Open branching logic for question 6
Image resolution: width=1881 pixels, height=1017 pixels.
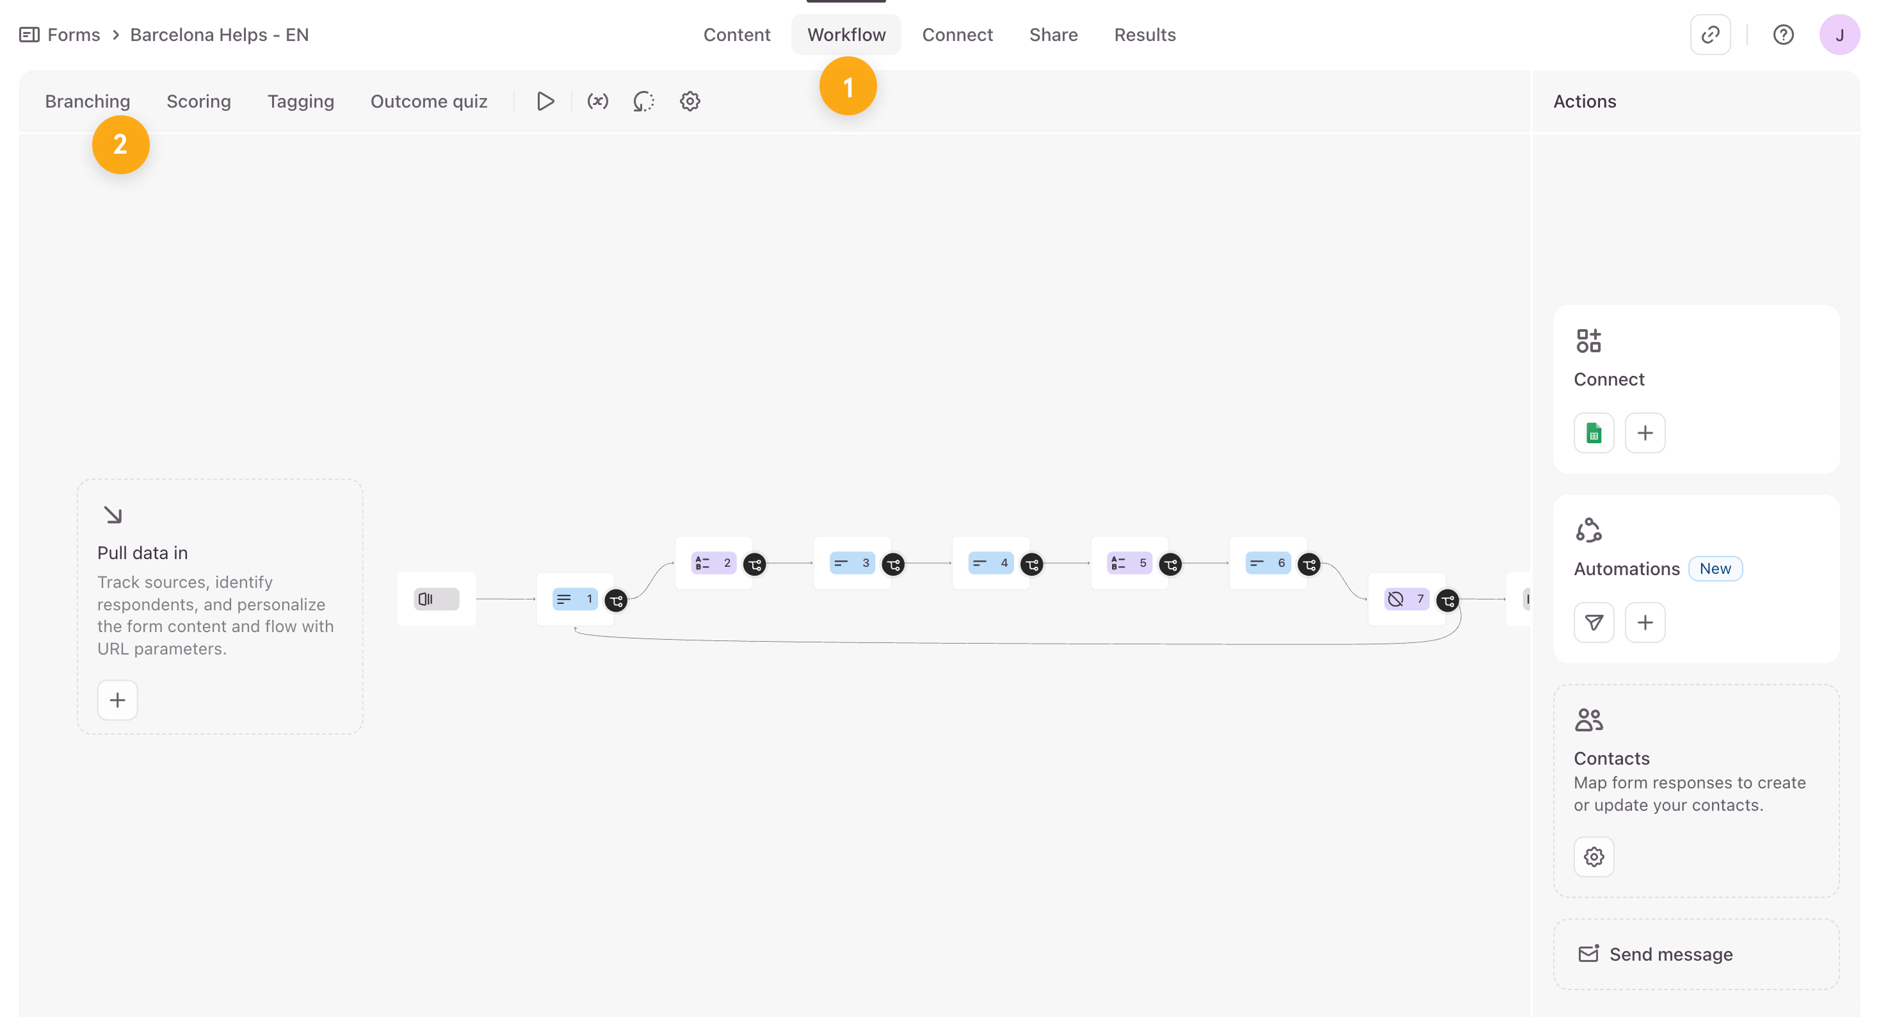point(1309,564)
